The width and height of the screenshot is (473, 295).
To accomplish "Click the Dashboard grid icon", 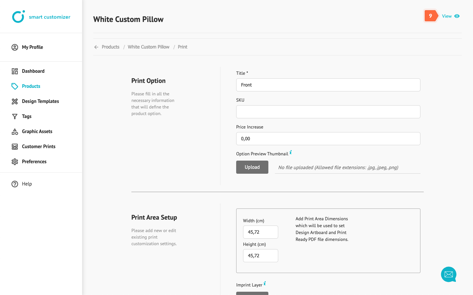I will (15, 71).
